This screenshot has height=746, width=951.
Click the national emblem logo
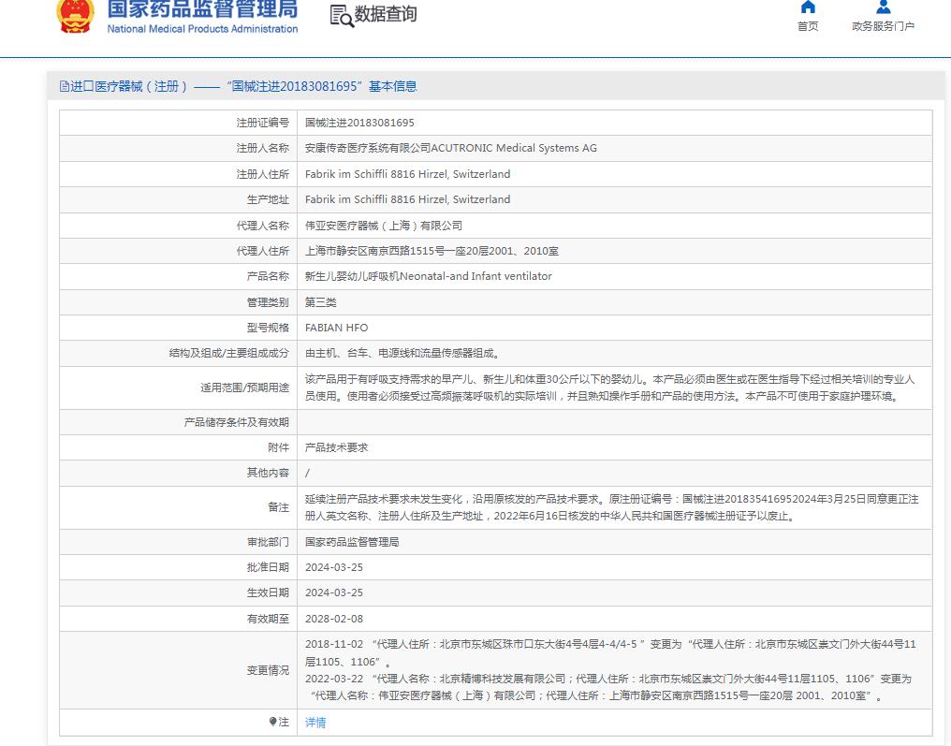pos(75,15)
